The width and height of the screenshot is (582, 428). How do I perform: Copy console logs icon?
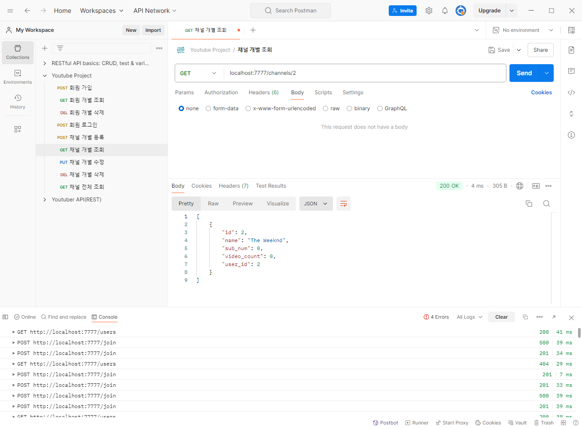click(x=525, y=317)
